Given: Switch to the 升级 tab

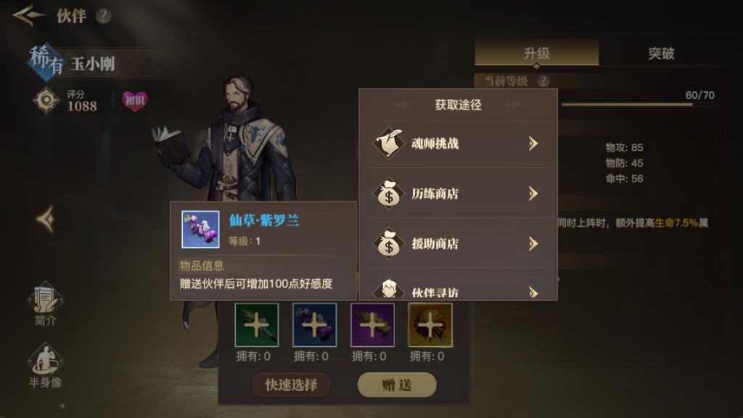Looking at the screenshot, I should click(x=537, y=53).
